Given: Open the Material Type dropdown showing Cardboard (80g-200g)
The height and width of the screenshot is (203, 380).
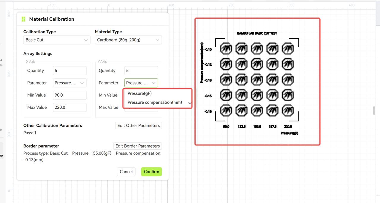Looking at the screenshot, I should point(128,40).
